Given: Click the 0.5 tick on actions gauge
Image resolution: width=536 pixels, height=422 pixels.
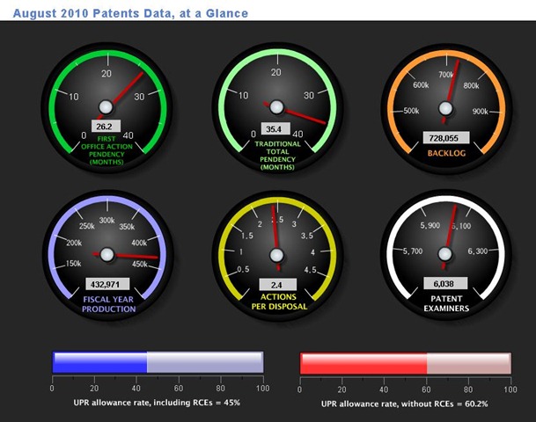Looking at the screenshot, I should point(243,269).
